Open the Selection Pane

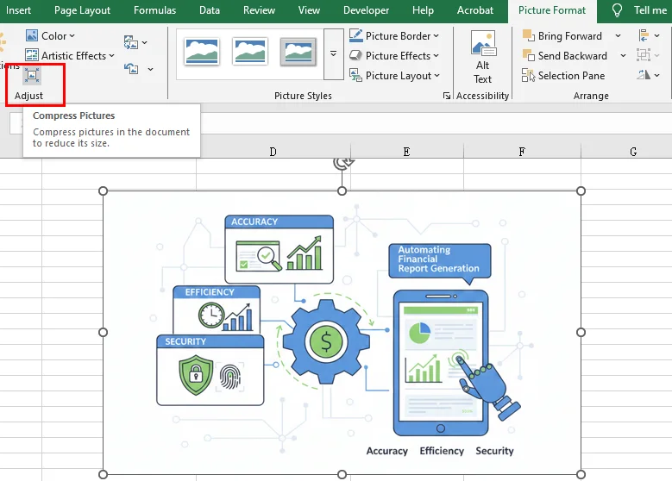pos(563,76)
